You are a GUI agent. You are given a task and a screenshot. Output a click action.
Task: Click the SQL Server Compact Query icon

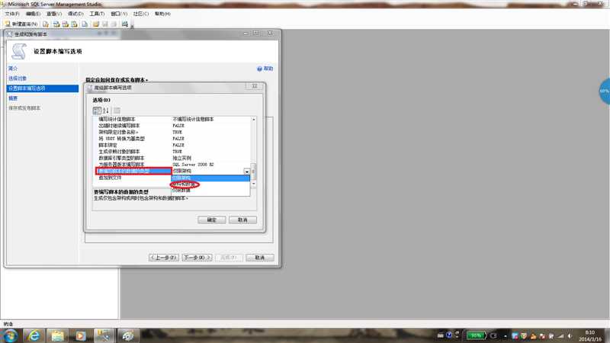pyautogui.click(x=85, y=24)
